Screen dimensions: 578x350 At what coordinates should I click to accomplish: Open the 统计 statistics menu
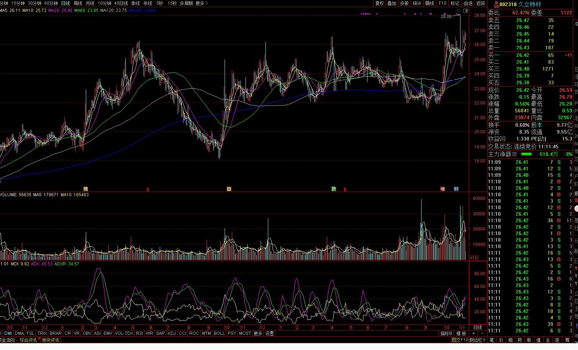point(417,3)
